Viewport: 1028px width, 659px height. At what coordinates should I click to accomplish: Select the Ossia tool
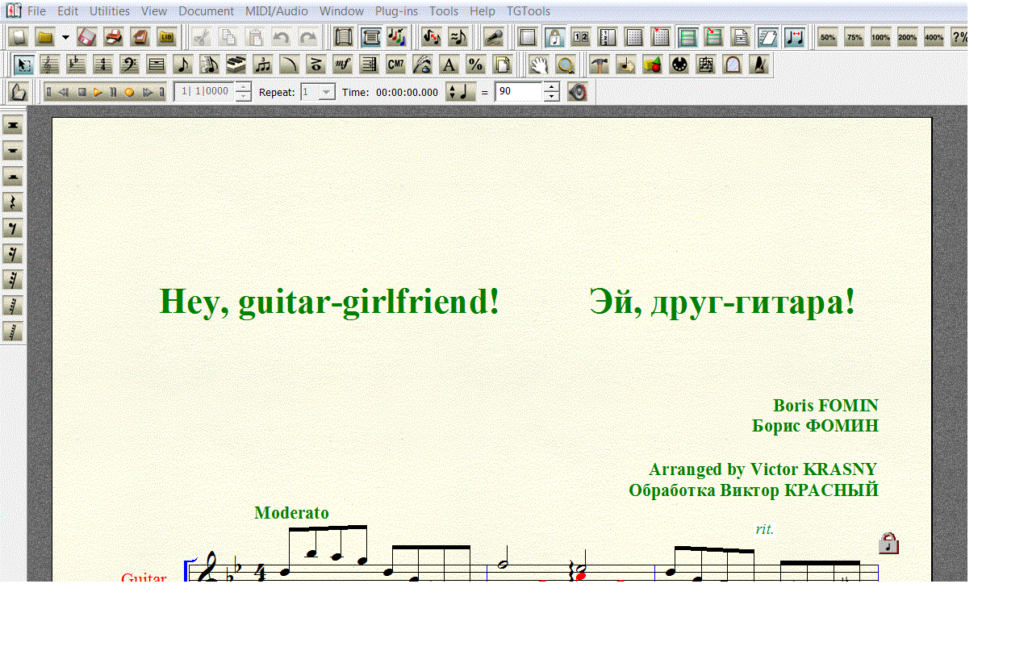coord(706,65)
